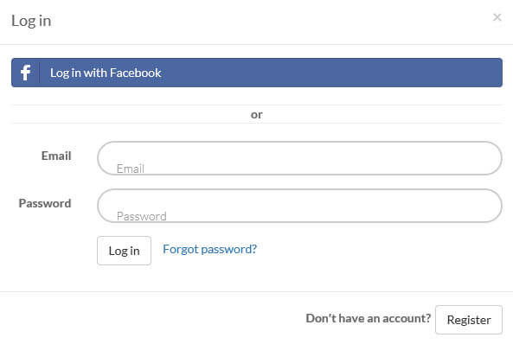Dismiss the dialog using the X icon
The width and height of the screenshot is (513, 344).
[x=497, y=17]
